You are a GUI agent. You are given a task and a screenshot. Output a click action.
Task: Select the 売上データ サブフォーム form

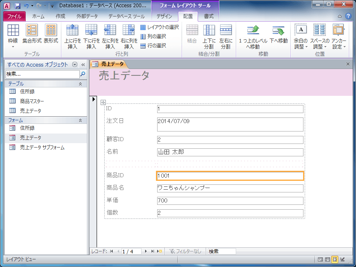click(46, 148)
